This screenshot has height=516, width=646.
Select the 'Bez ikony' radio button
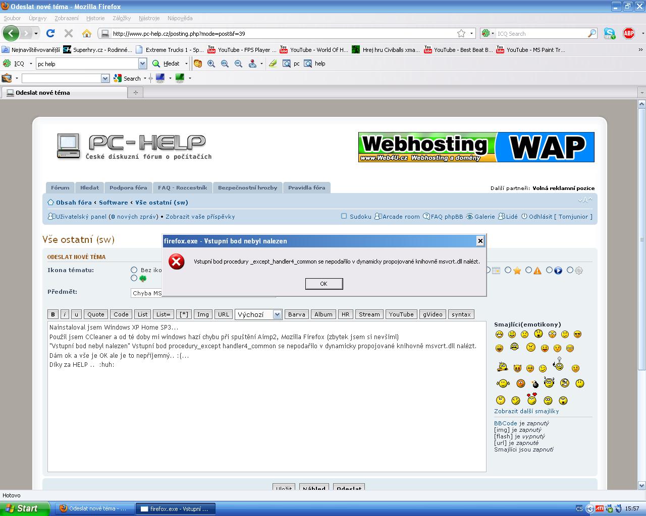click(134, 270)
